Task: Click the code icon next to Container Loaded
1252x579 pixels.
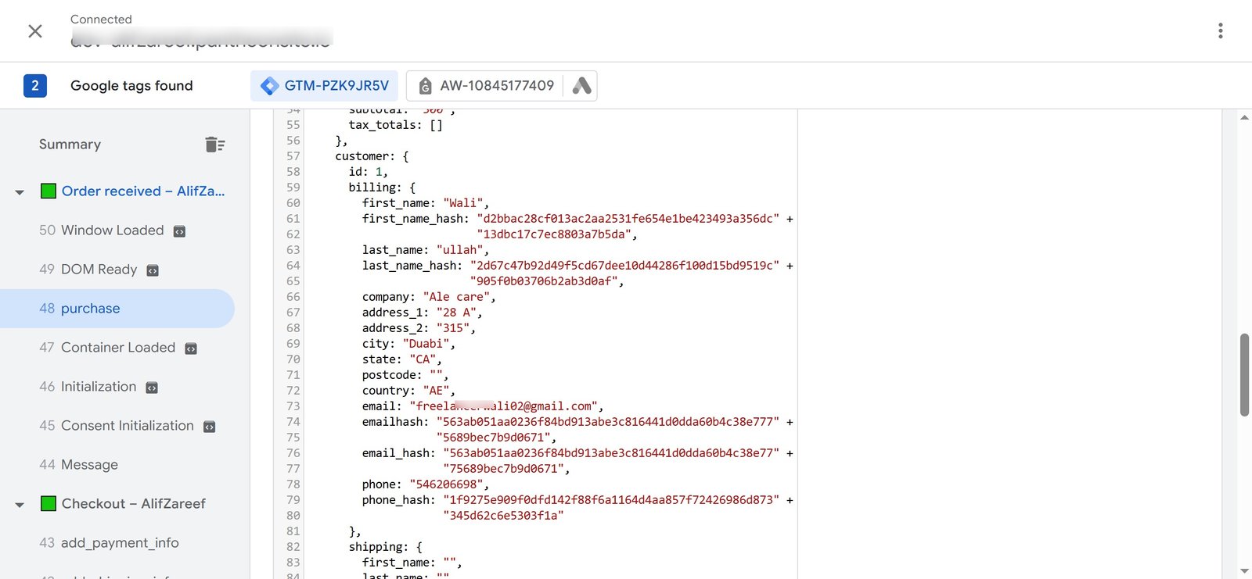Action: coord(191,348)
